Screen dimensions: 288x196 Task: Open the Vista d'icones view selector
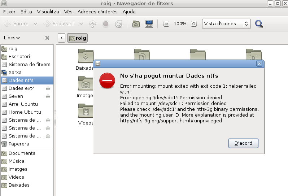[x=226, y=24]
